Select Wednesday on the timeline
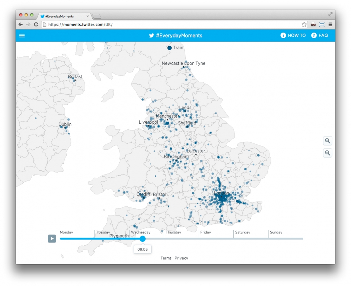The image size is (351, 286). point(141,232)
